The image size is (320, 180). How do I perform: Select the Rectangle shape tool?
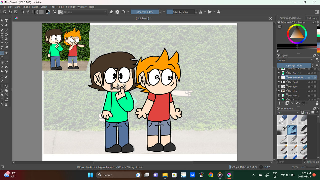tap(2, 35)
